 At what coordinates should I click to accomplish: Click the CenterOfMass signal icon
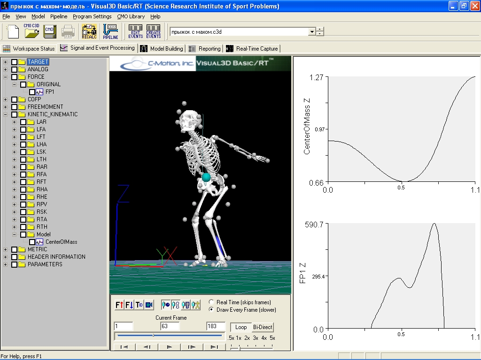pos(39,242)
